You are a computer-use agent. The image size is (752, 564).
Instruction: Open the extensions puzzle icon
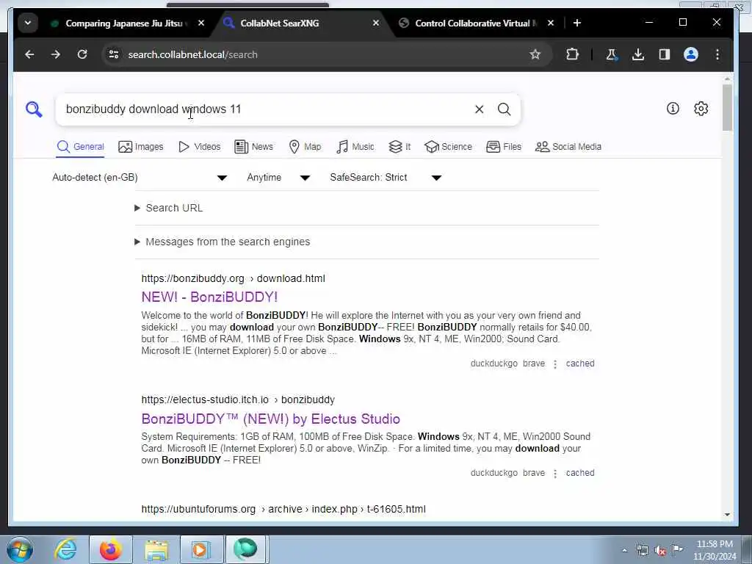[572, 54]
